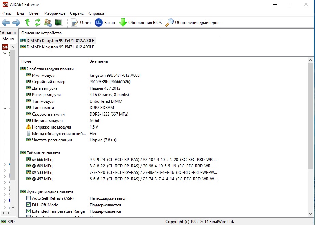Toggle the Auto Self Refresh (ASR) checkbox
Screen dimensions: 315x225
[x=28, y=198]
